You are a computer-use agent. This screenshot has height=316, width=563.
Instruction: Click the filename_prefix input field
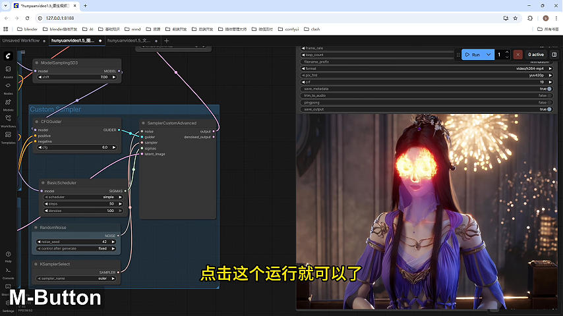427,62
